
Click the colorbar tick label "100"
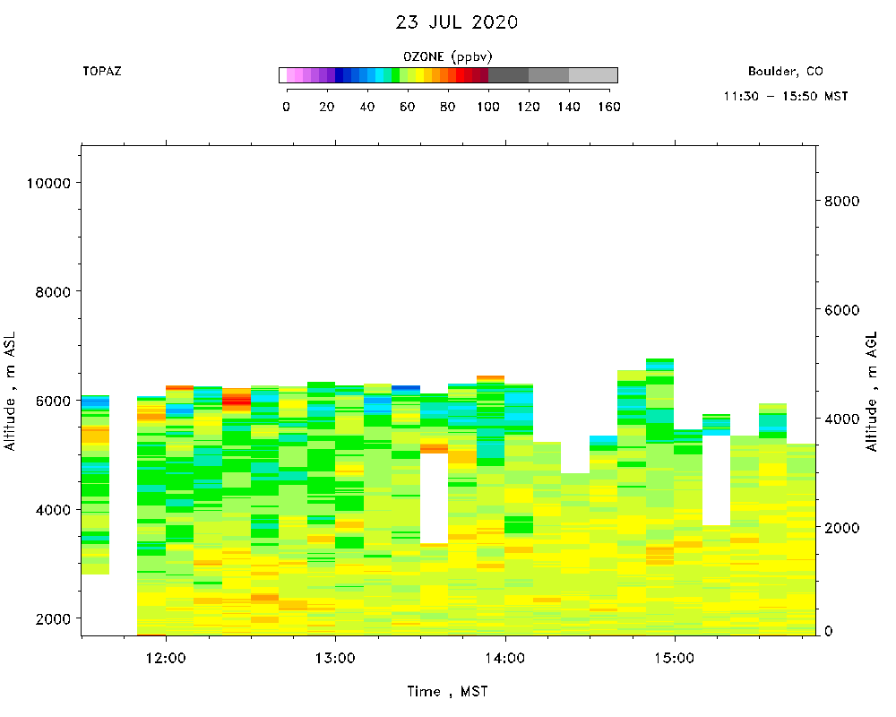(x=488, y=107)
